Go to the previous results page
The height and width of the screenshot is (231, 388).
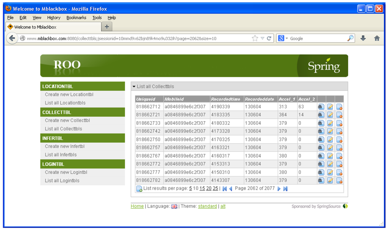(230, 189)
